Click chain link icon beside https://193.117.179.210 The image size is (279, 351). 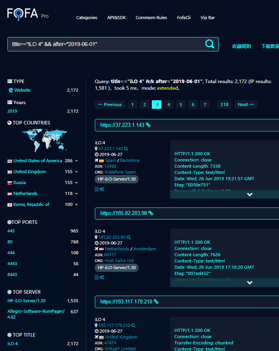(156, 301)
